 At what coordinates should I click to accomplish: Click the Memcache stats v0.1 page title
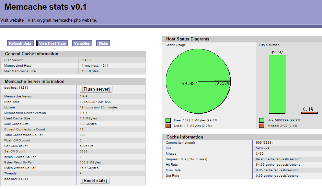45,7
